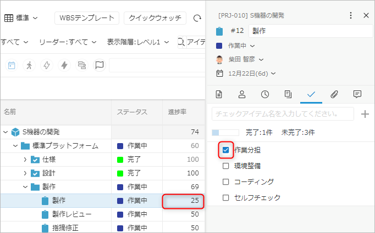The image size is (375, 233).
Task: Click the flag filter icon in toolbar
Action: 99,66
